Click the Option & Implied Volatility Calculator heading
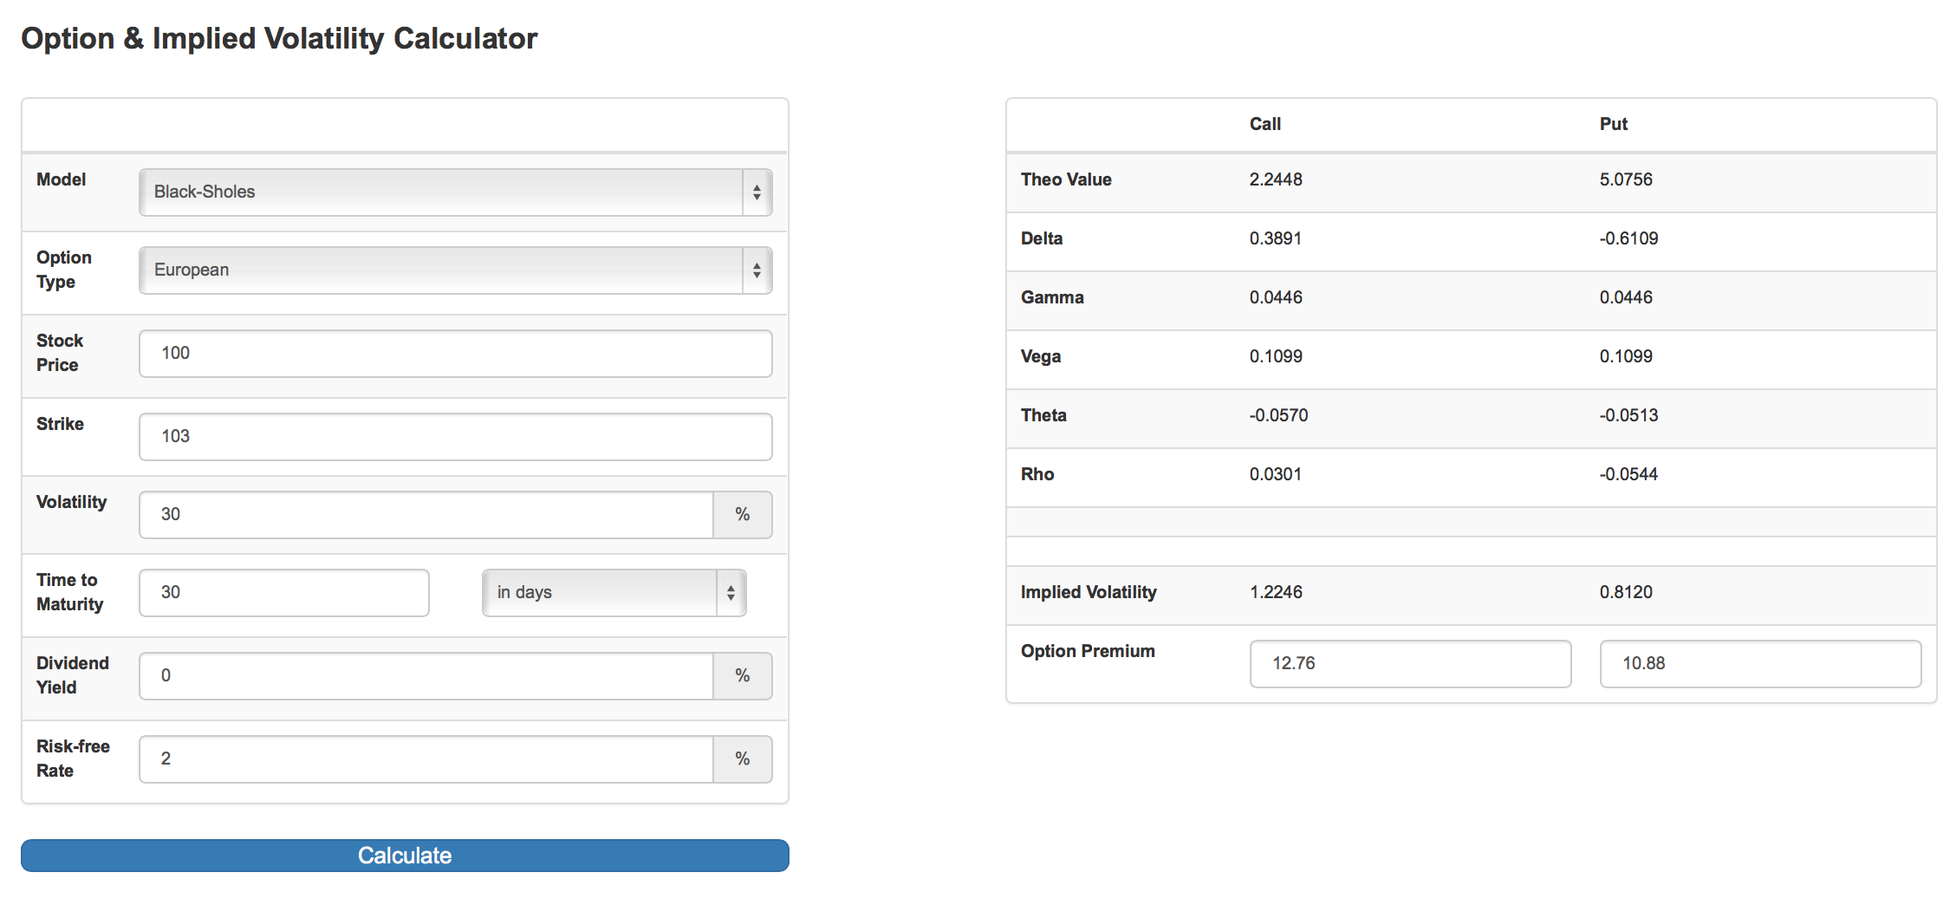The image size is (1950, 905). coord(279,38)
